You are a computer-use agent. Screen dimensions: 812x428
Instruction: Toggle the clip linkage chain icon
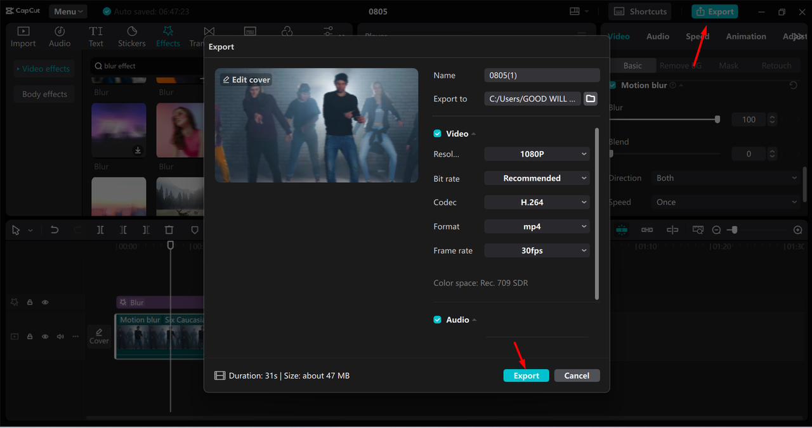point(647,230)
